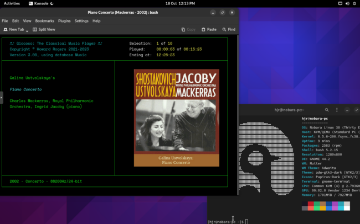Click the Konsole title bar text 'Piano Concerto (Mackerras - 2002)'

tap(117, 13)
